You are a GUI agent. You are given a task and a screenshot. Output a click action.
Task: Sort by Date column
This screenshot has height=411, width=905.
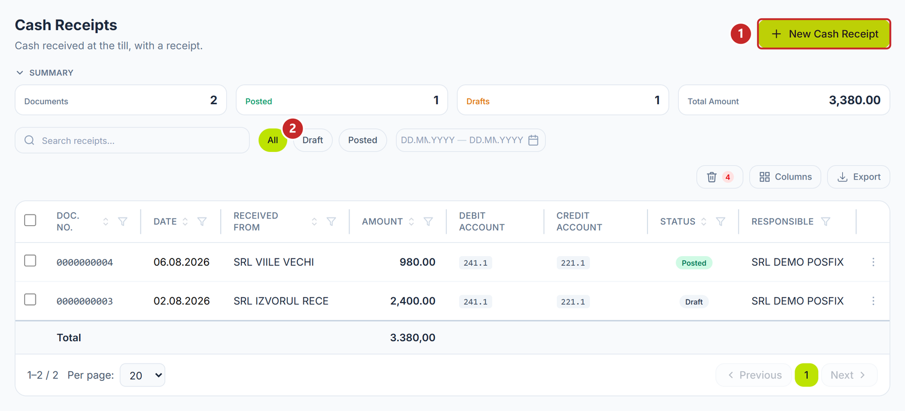(185, 222)
